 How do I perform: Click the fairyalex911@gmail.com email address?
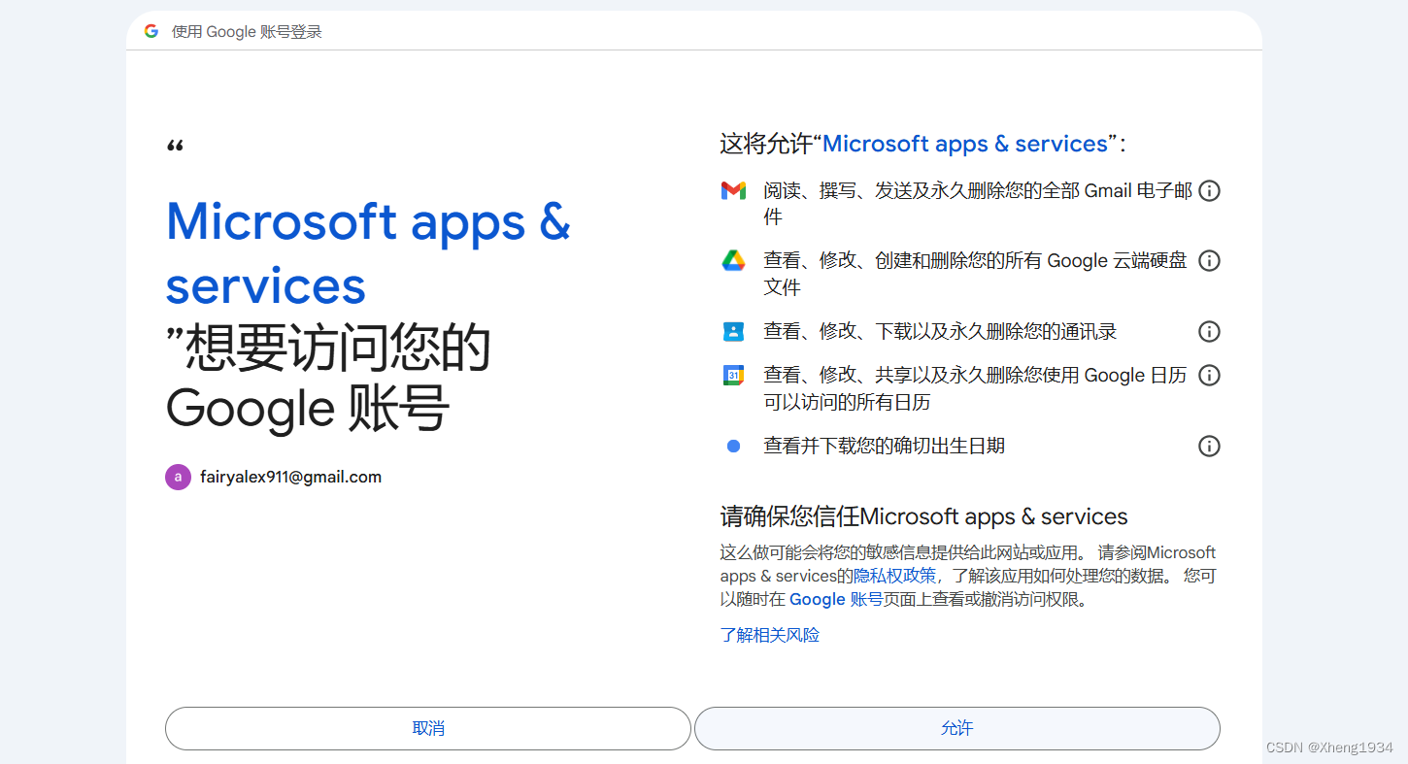(x=290, y=477)
